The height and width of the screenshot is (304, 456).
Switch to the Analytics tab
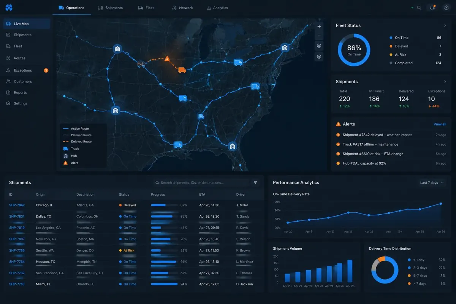point(217,8)
